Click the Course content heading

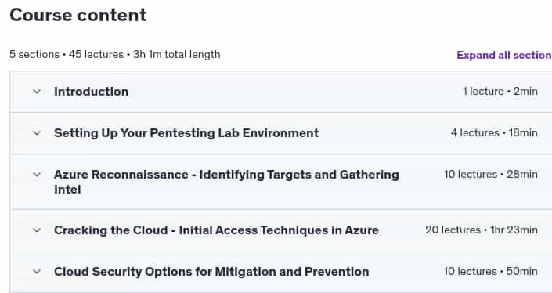click(x=78, y=15)
